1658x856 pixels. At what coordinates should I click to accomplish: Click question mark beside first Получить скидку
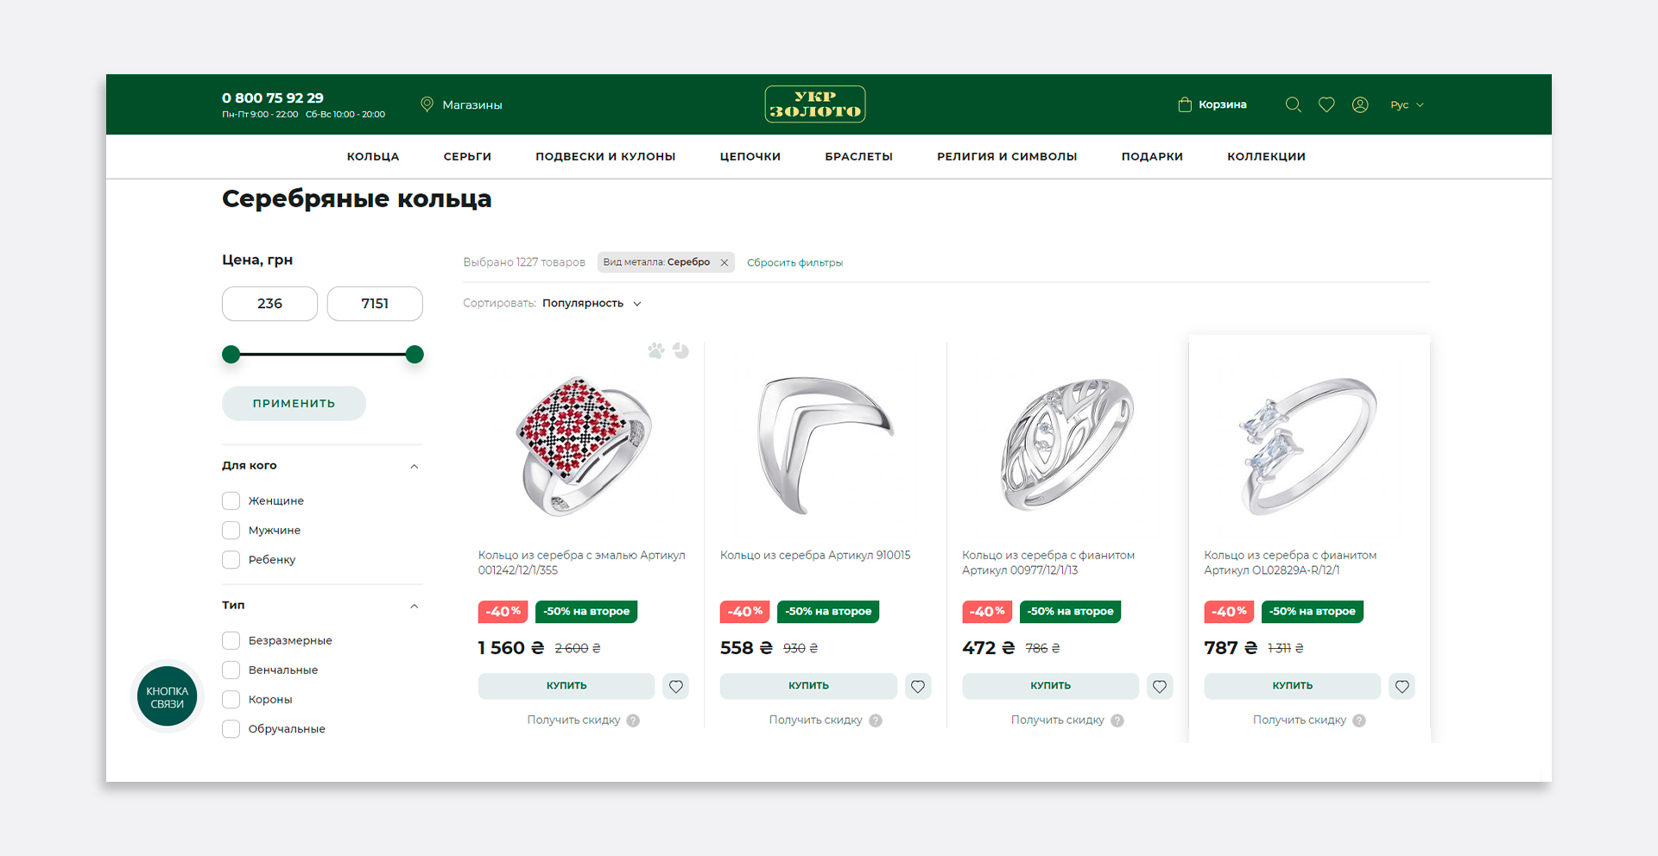(x=633, y=721)
